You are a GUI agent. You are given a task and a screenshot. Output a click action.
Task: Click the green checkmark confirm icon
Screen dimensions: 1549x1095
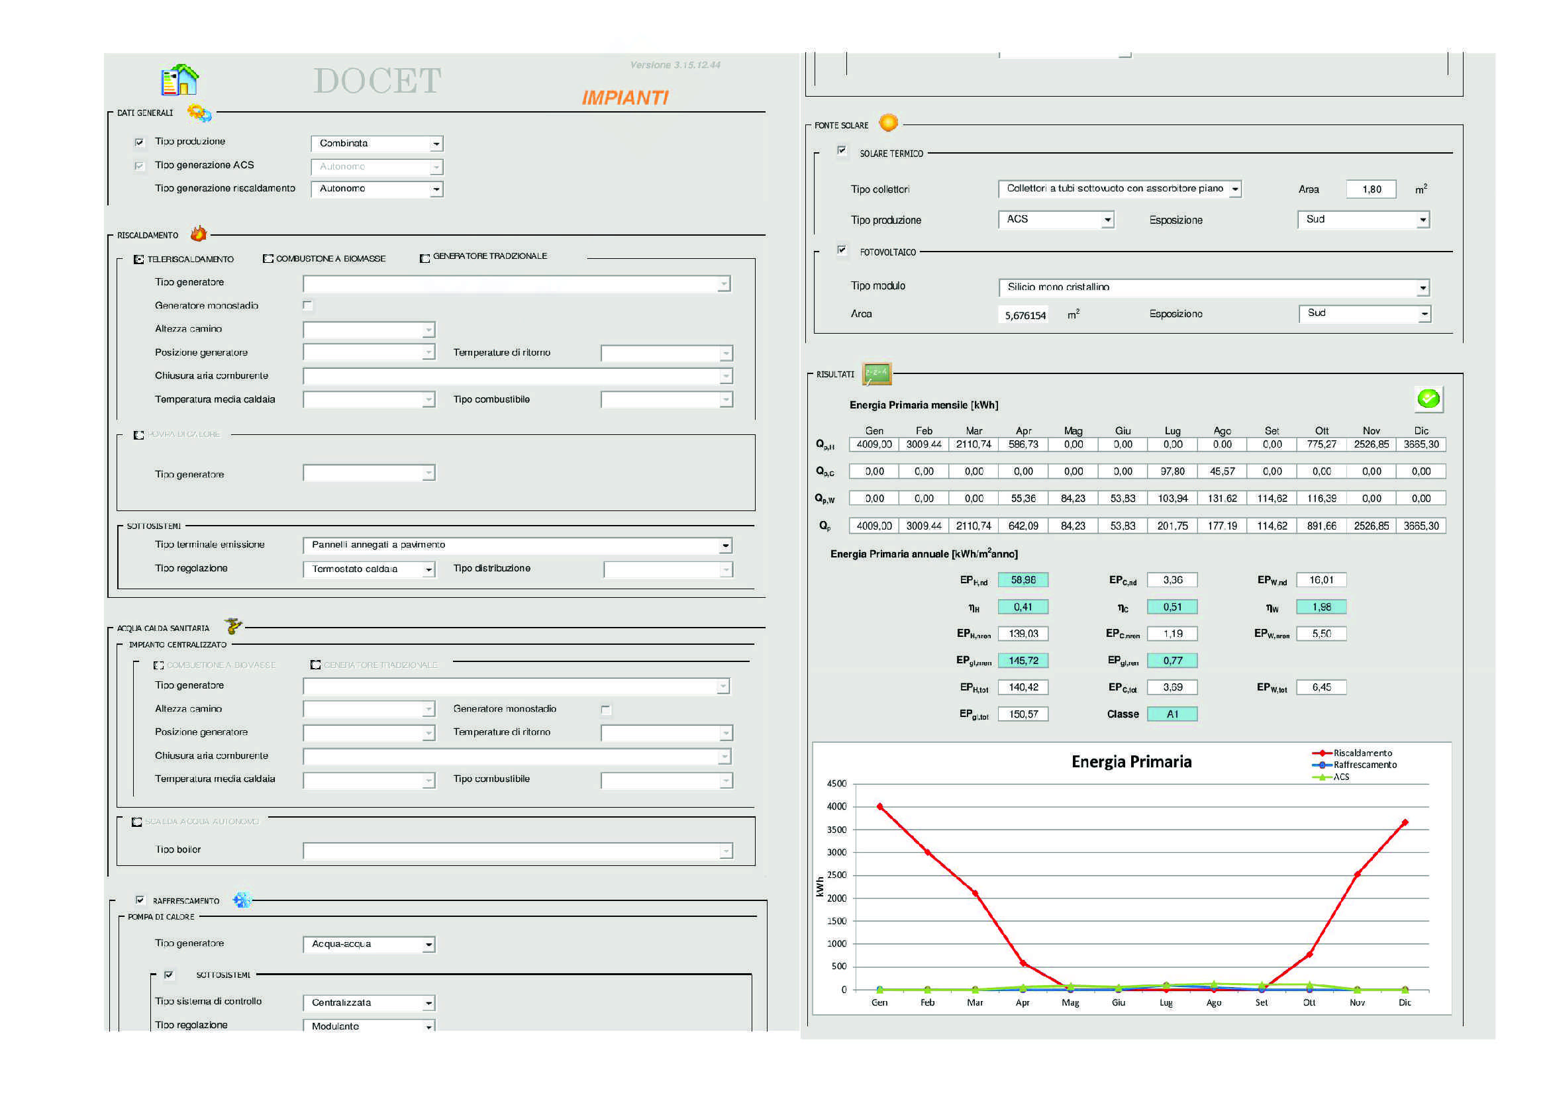pos(1428,399)
